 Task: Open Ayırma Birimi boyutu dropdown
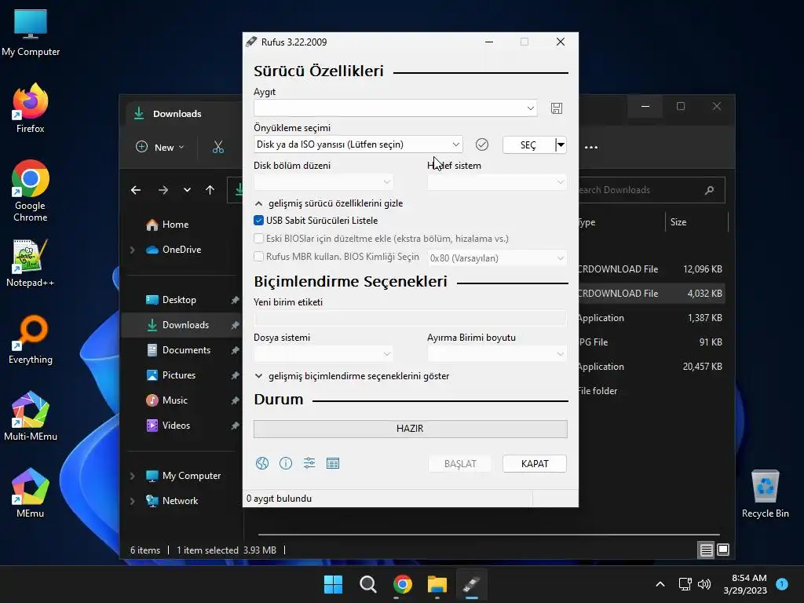[497, 354]
